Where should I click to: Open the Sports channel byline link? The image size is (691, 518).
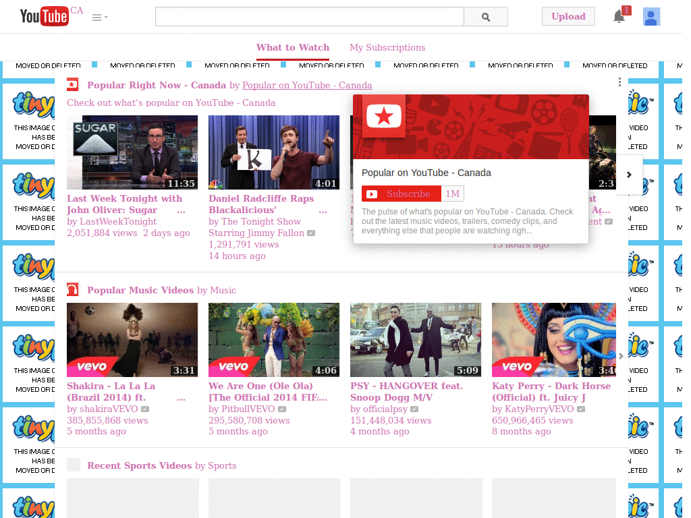pos(222,465)
